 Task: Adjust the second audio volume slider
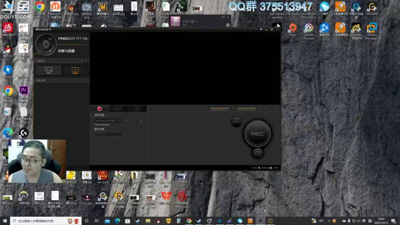(246, 108)
